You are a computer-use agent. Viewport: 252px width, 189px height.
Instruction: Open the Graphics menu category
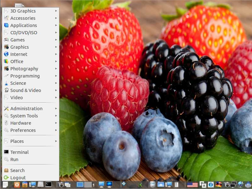pyautogui.click(x=30, y=47)
